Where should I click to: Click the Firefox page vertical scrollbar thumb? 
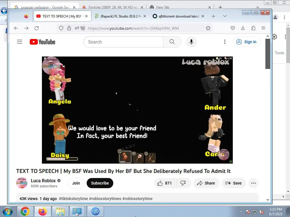point(268,54)
